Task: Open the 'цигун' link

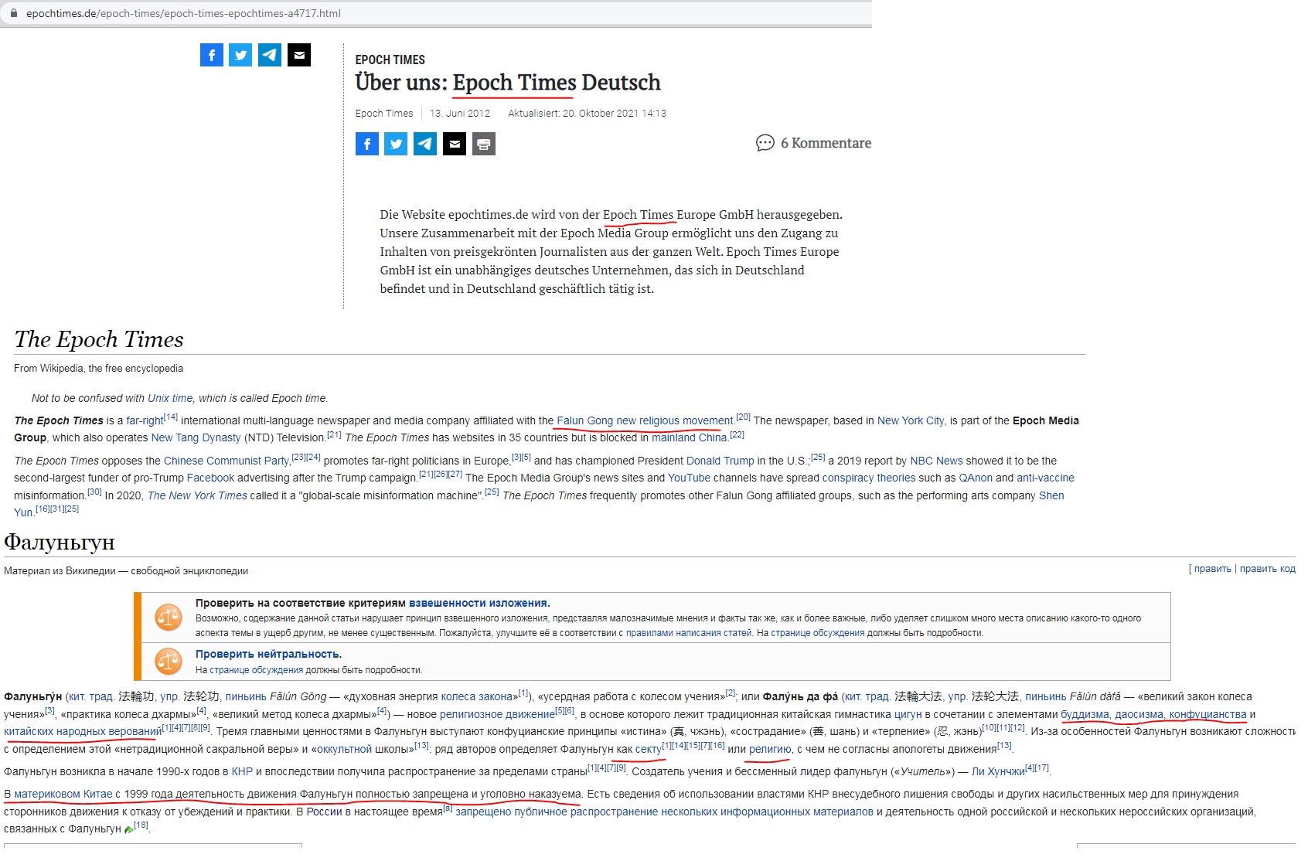Action: pyautogui.click(x=908, y=714)
